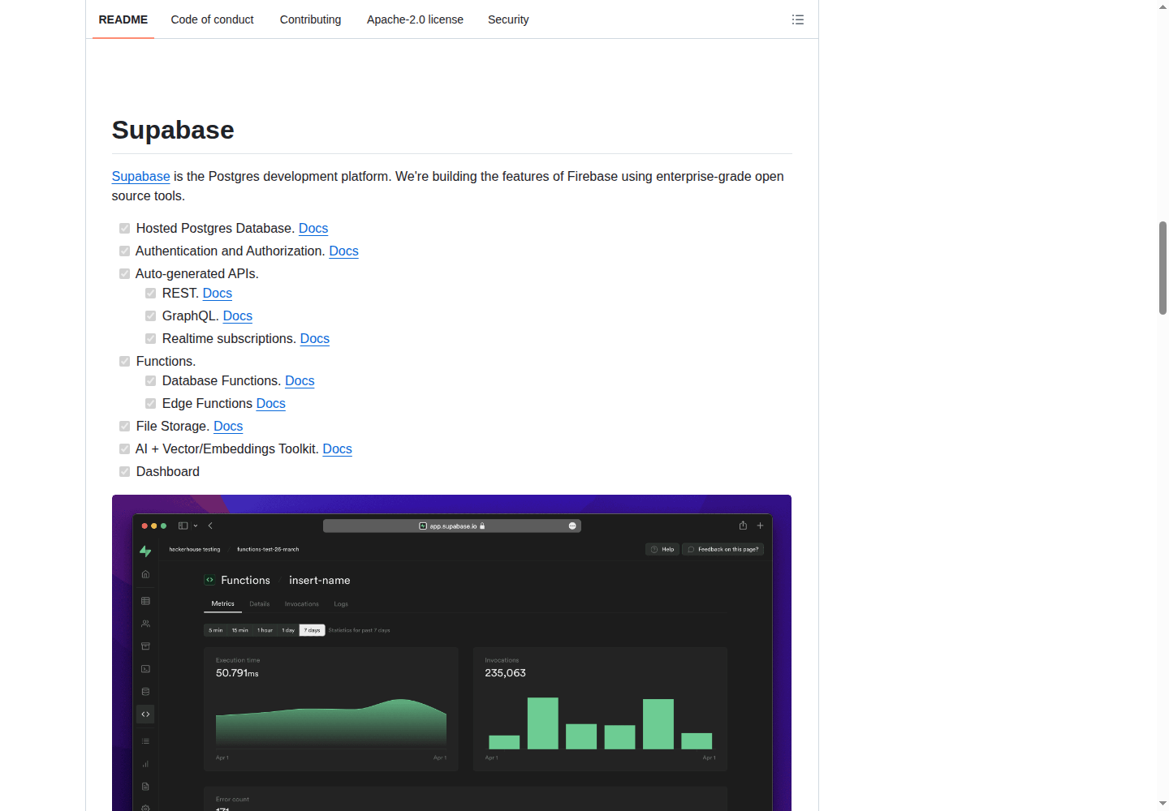
Task: Toggle the Hosted Postgres Database checkbox
Action: point(125,229)
